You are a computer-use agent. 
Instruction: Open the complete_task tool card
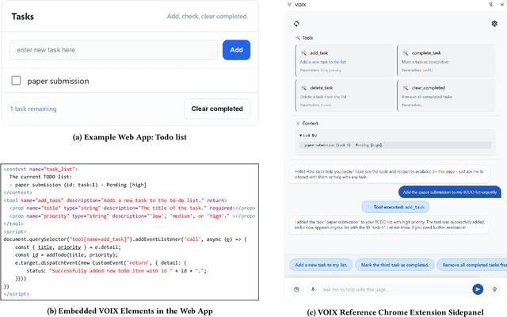tap(446, 60)
